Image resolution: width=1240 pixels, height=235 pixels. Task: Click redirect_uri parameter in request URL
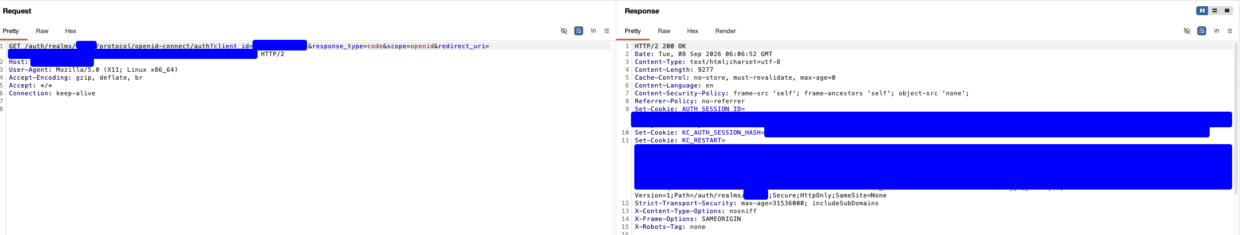click(463, 46)
